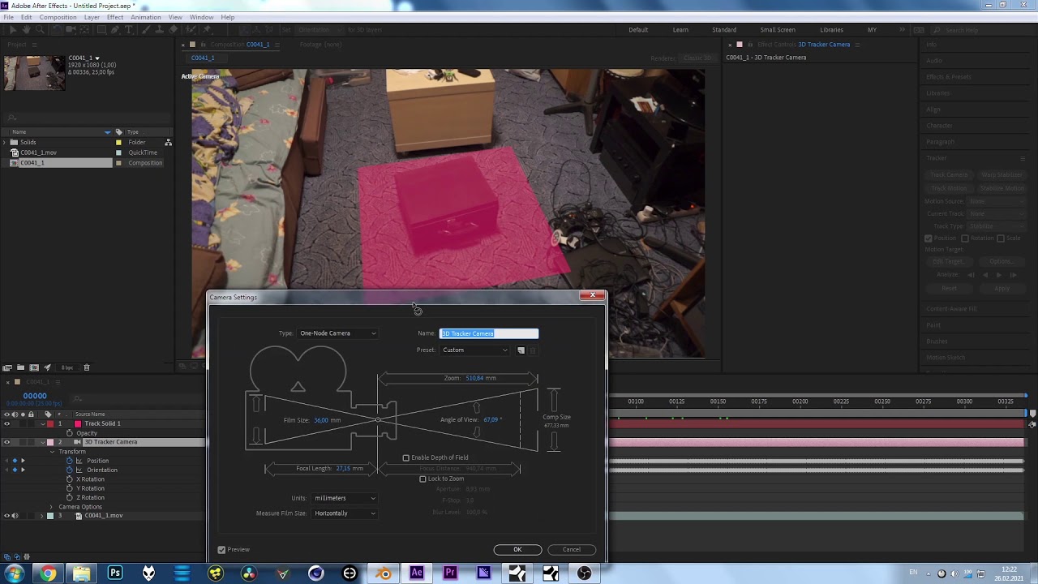This screenshot has width=1038, height=584.
Task: Open the Units dropdown set to millimeters
Action: point(345,498)
